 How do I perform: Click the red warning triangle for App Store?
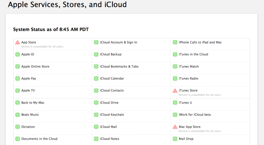[x=18, y=42]
